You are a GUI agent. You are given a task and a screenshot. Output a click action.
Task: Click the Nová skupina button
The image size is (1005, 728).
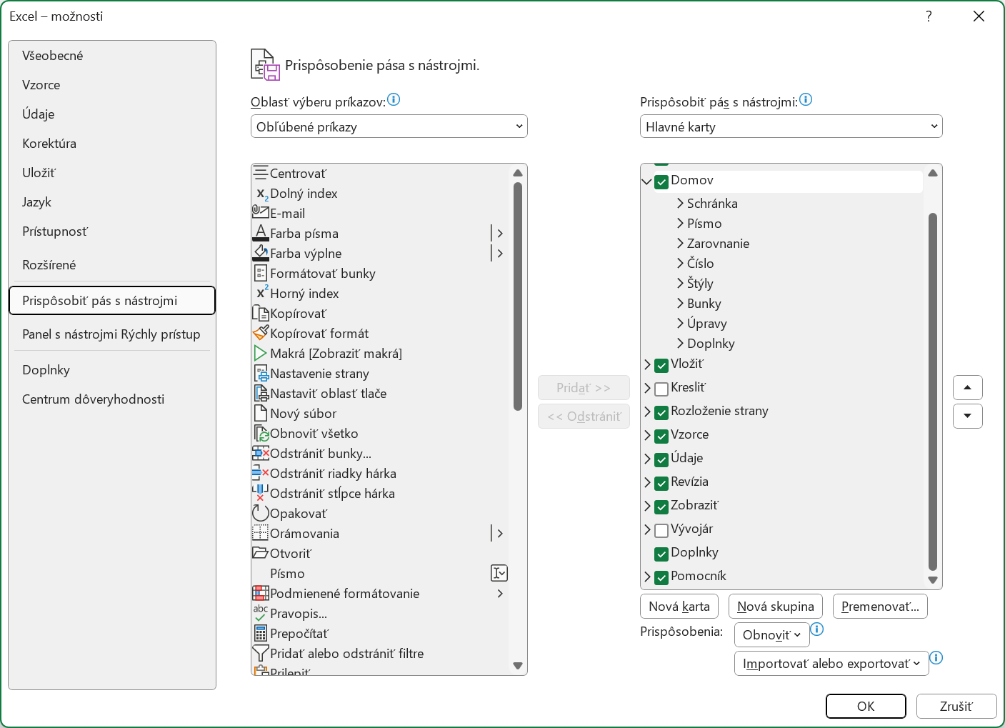(x=776, y=607)
